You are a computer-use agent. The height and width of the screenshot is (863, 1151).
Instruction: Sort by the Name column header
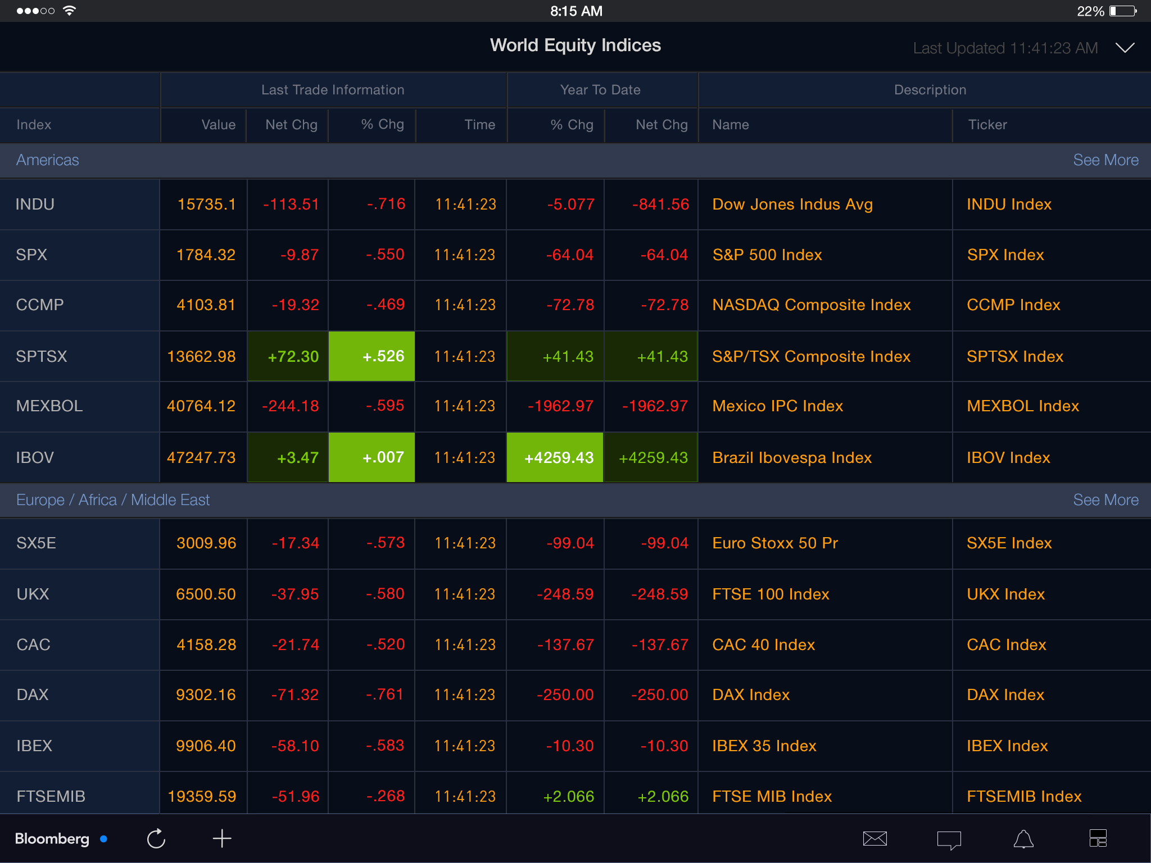730,125
